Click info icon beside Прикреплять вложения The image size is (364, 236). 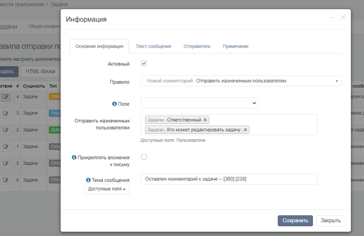74,157
